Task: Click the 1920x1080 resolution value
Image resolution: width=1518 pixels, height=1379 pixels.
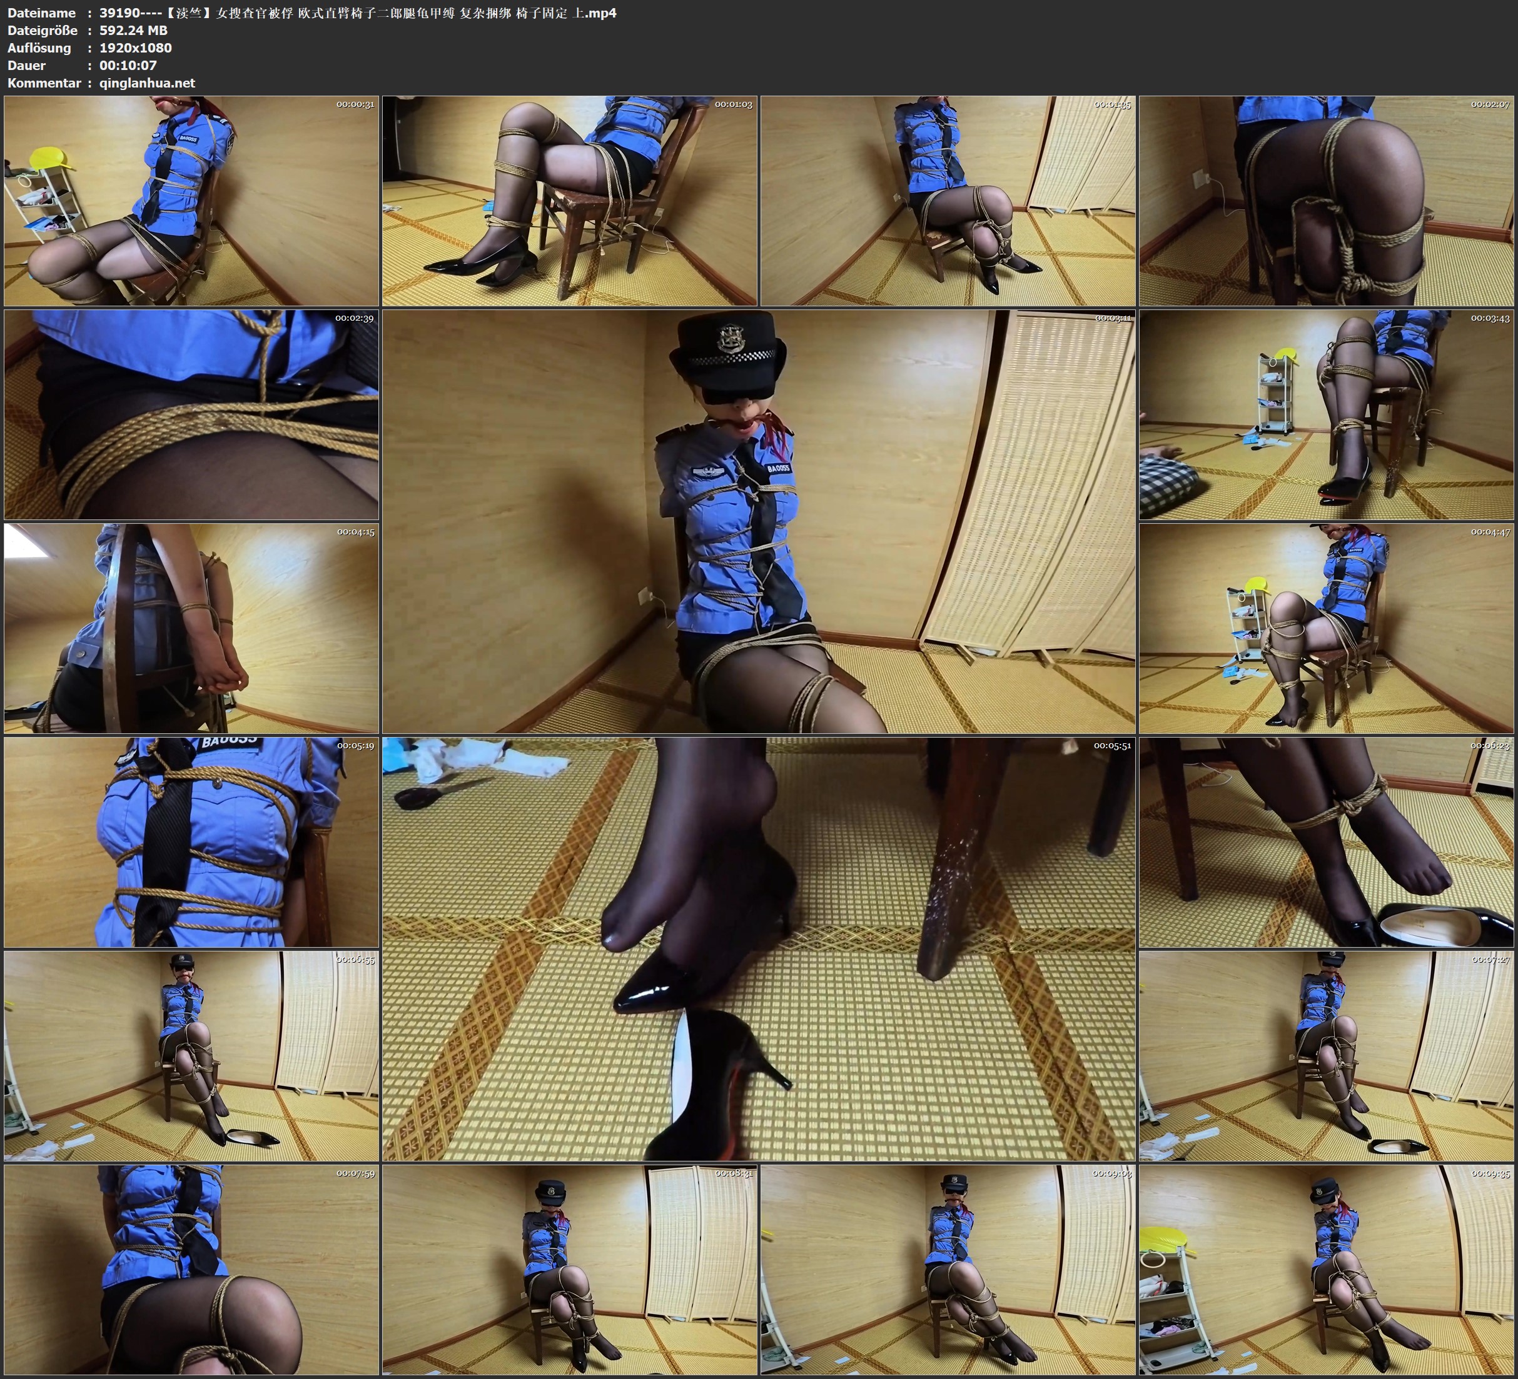Action: pyautogui.click(x=136, y=48)
